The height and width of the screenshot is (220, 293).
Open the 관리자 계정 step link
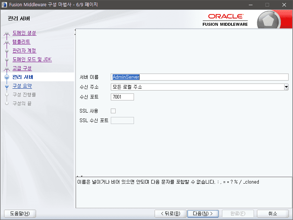coord(24,51)
